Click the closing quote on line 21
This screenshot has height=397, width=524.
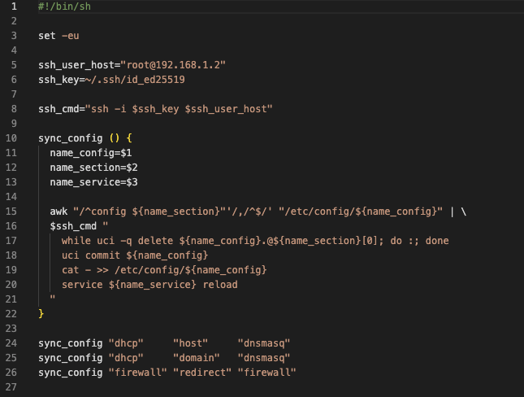(53, 297)
